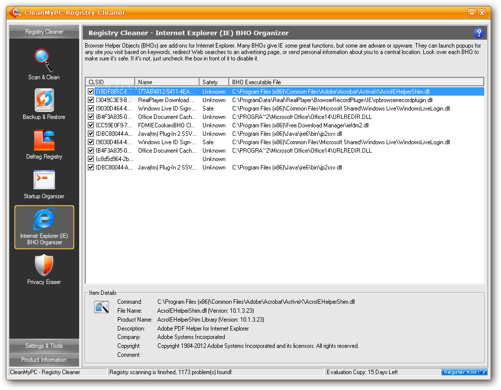Viewport: 501px width, 390px height.
Task: Open the Defrag Registry tool
Action: pyautogui.click(x=44, y=144)
